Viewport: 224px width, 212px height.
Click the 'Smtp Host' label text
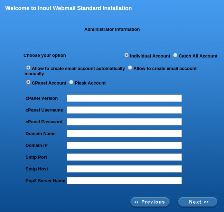click(x=37, y=169)
